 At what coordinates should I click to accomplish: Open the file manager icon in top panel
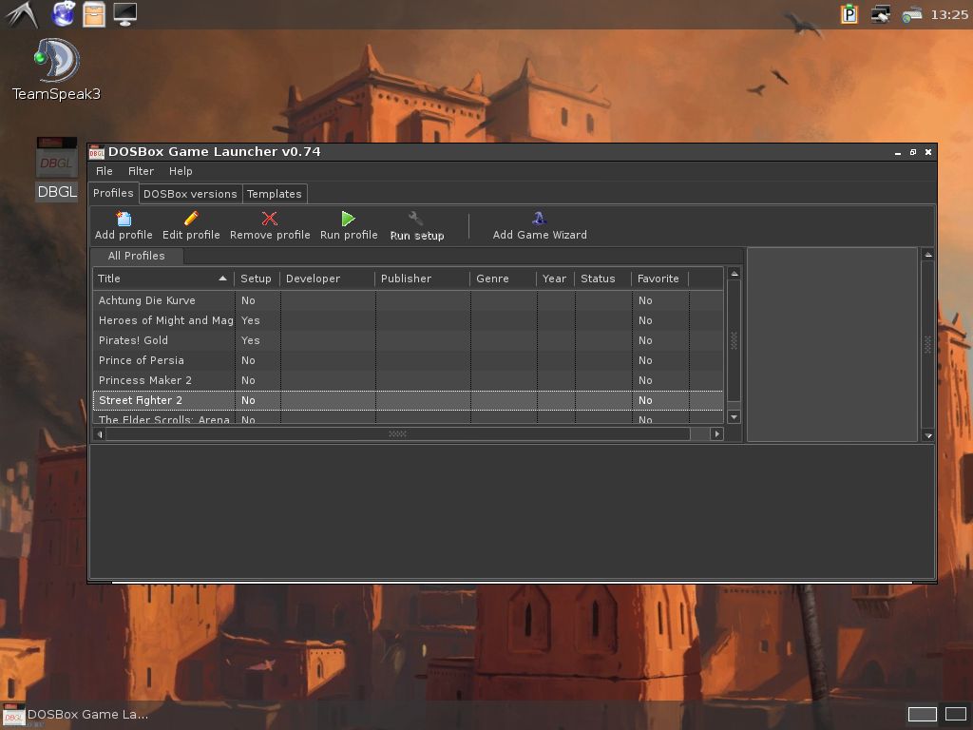pos(94,14)
